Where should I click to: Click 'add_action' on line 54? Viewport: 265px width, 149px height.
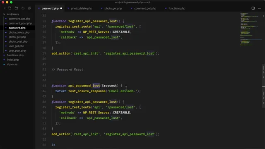point(61,134)
